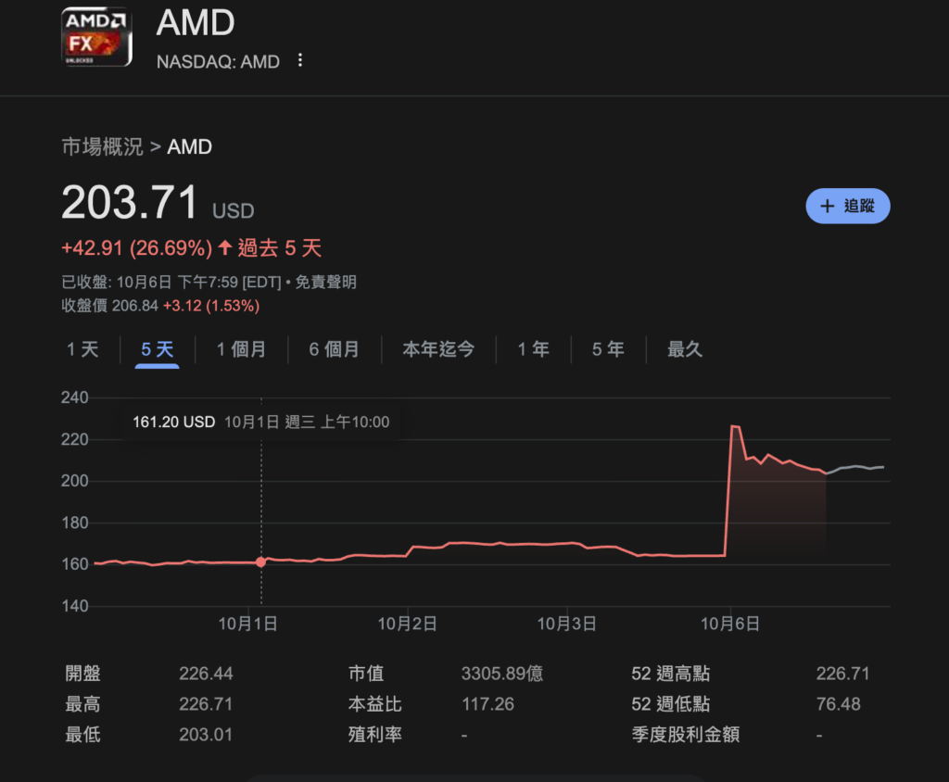Click the plus icon on the 追蹤 button
The height and width of the screenshot is (782, 949).
[x=826, y=206]
